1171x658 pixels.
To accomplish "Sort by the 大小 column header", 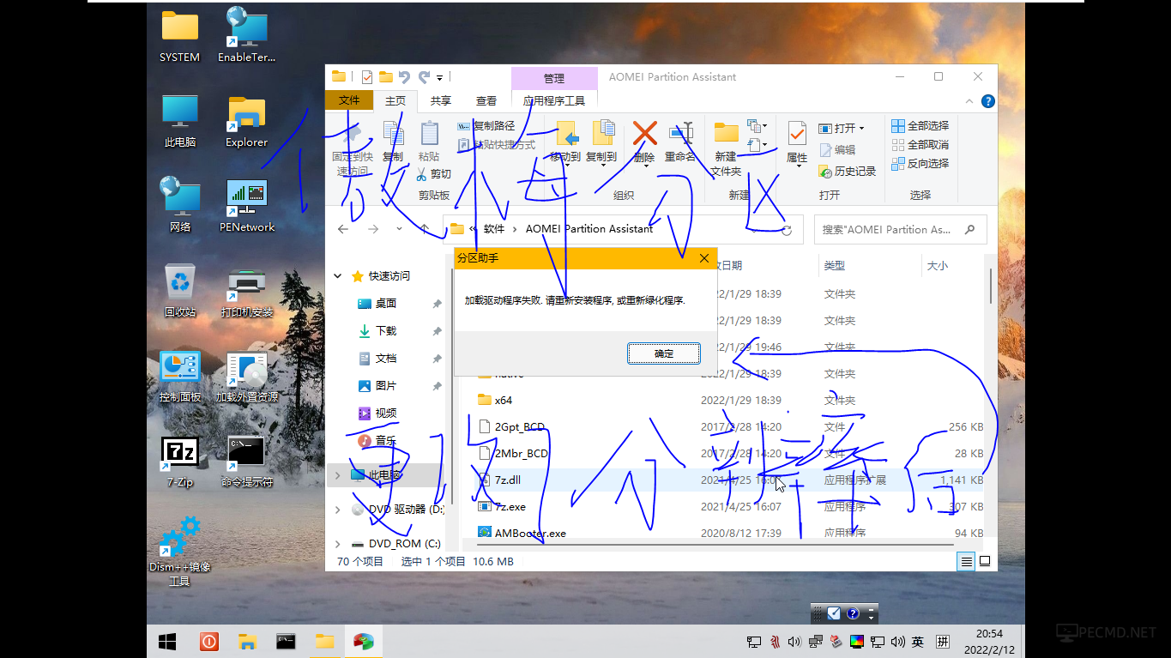I will pos(938,266).
